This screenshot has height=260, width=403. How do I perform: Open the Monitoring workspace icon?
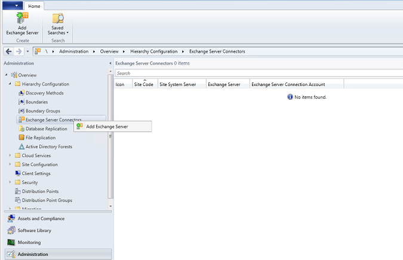pos(11,243)
